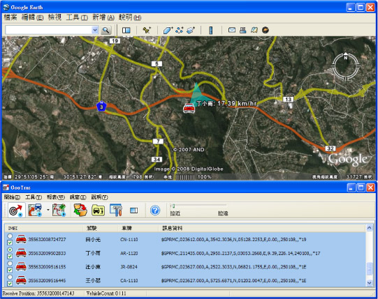Click the car icon for IMEI 355632009516445
378x299 pixels.
[x=21, y=280]
